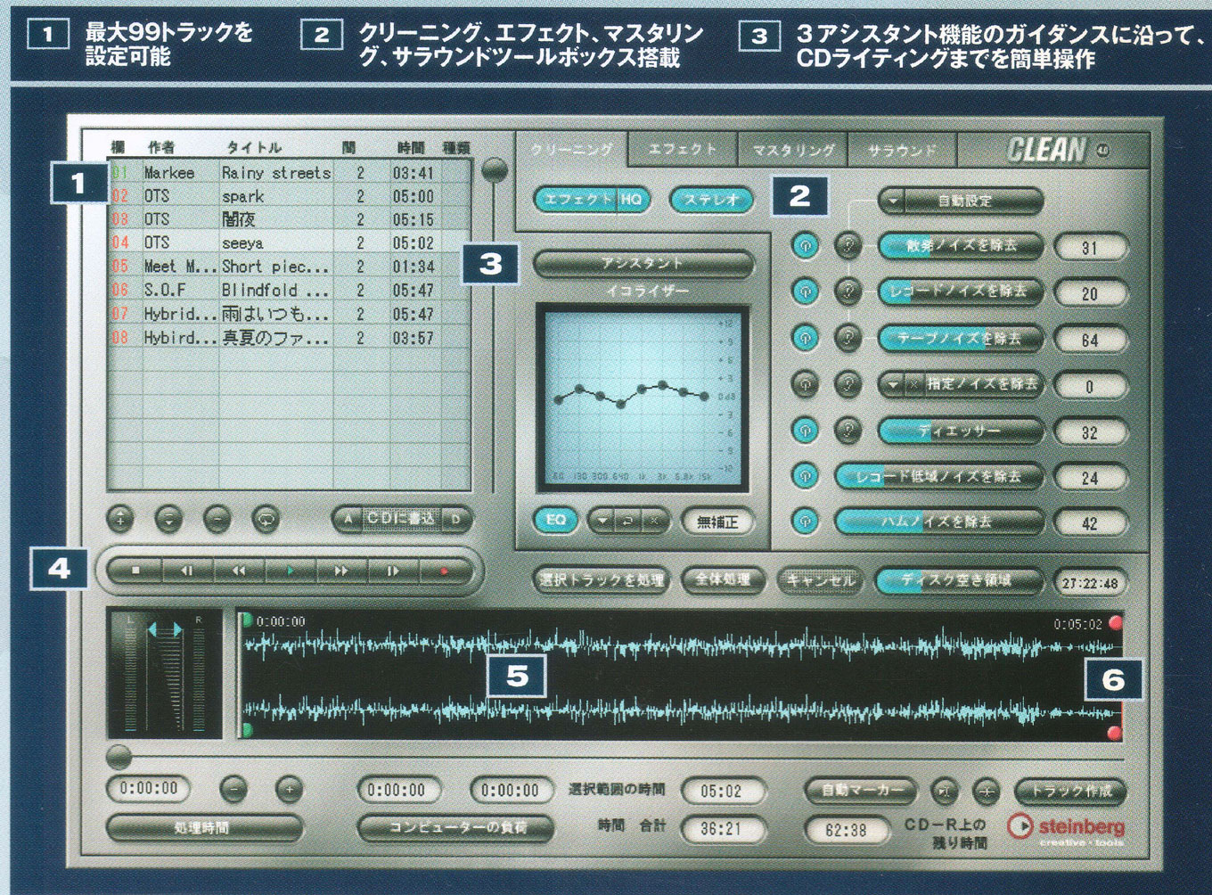
Task: Click the CDに書込 button
Action: click(402, 519)
